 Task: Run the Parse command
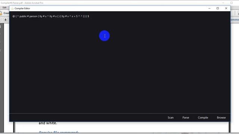tap(186, 118)
